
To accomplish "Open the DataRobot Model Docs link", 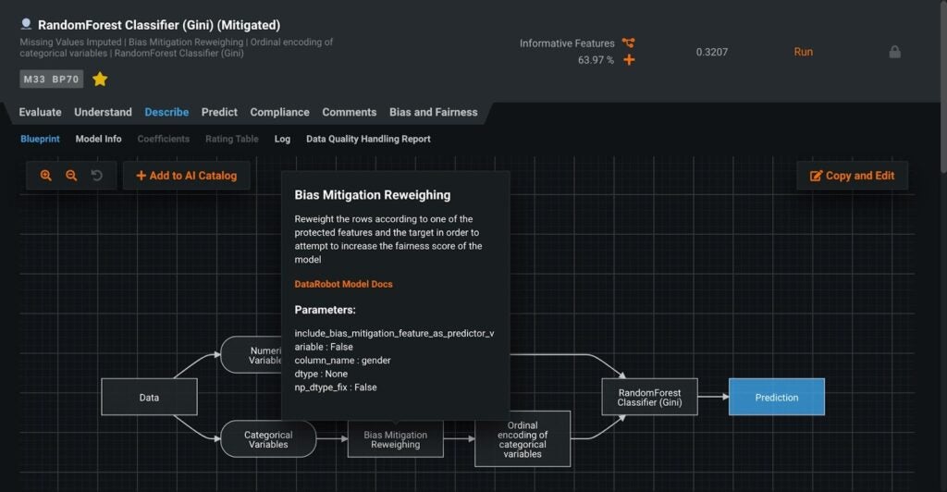I will pos(343,284).
